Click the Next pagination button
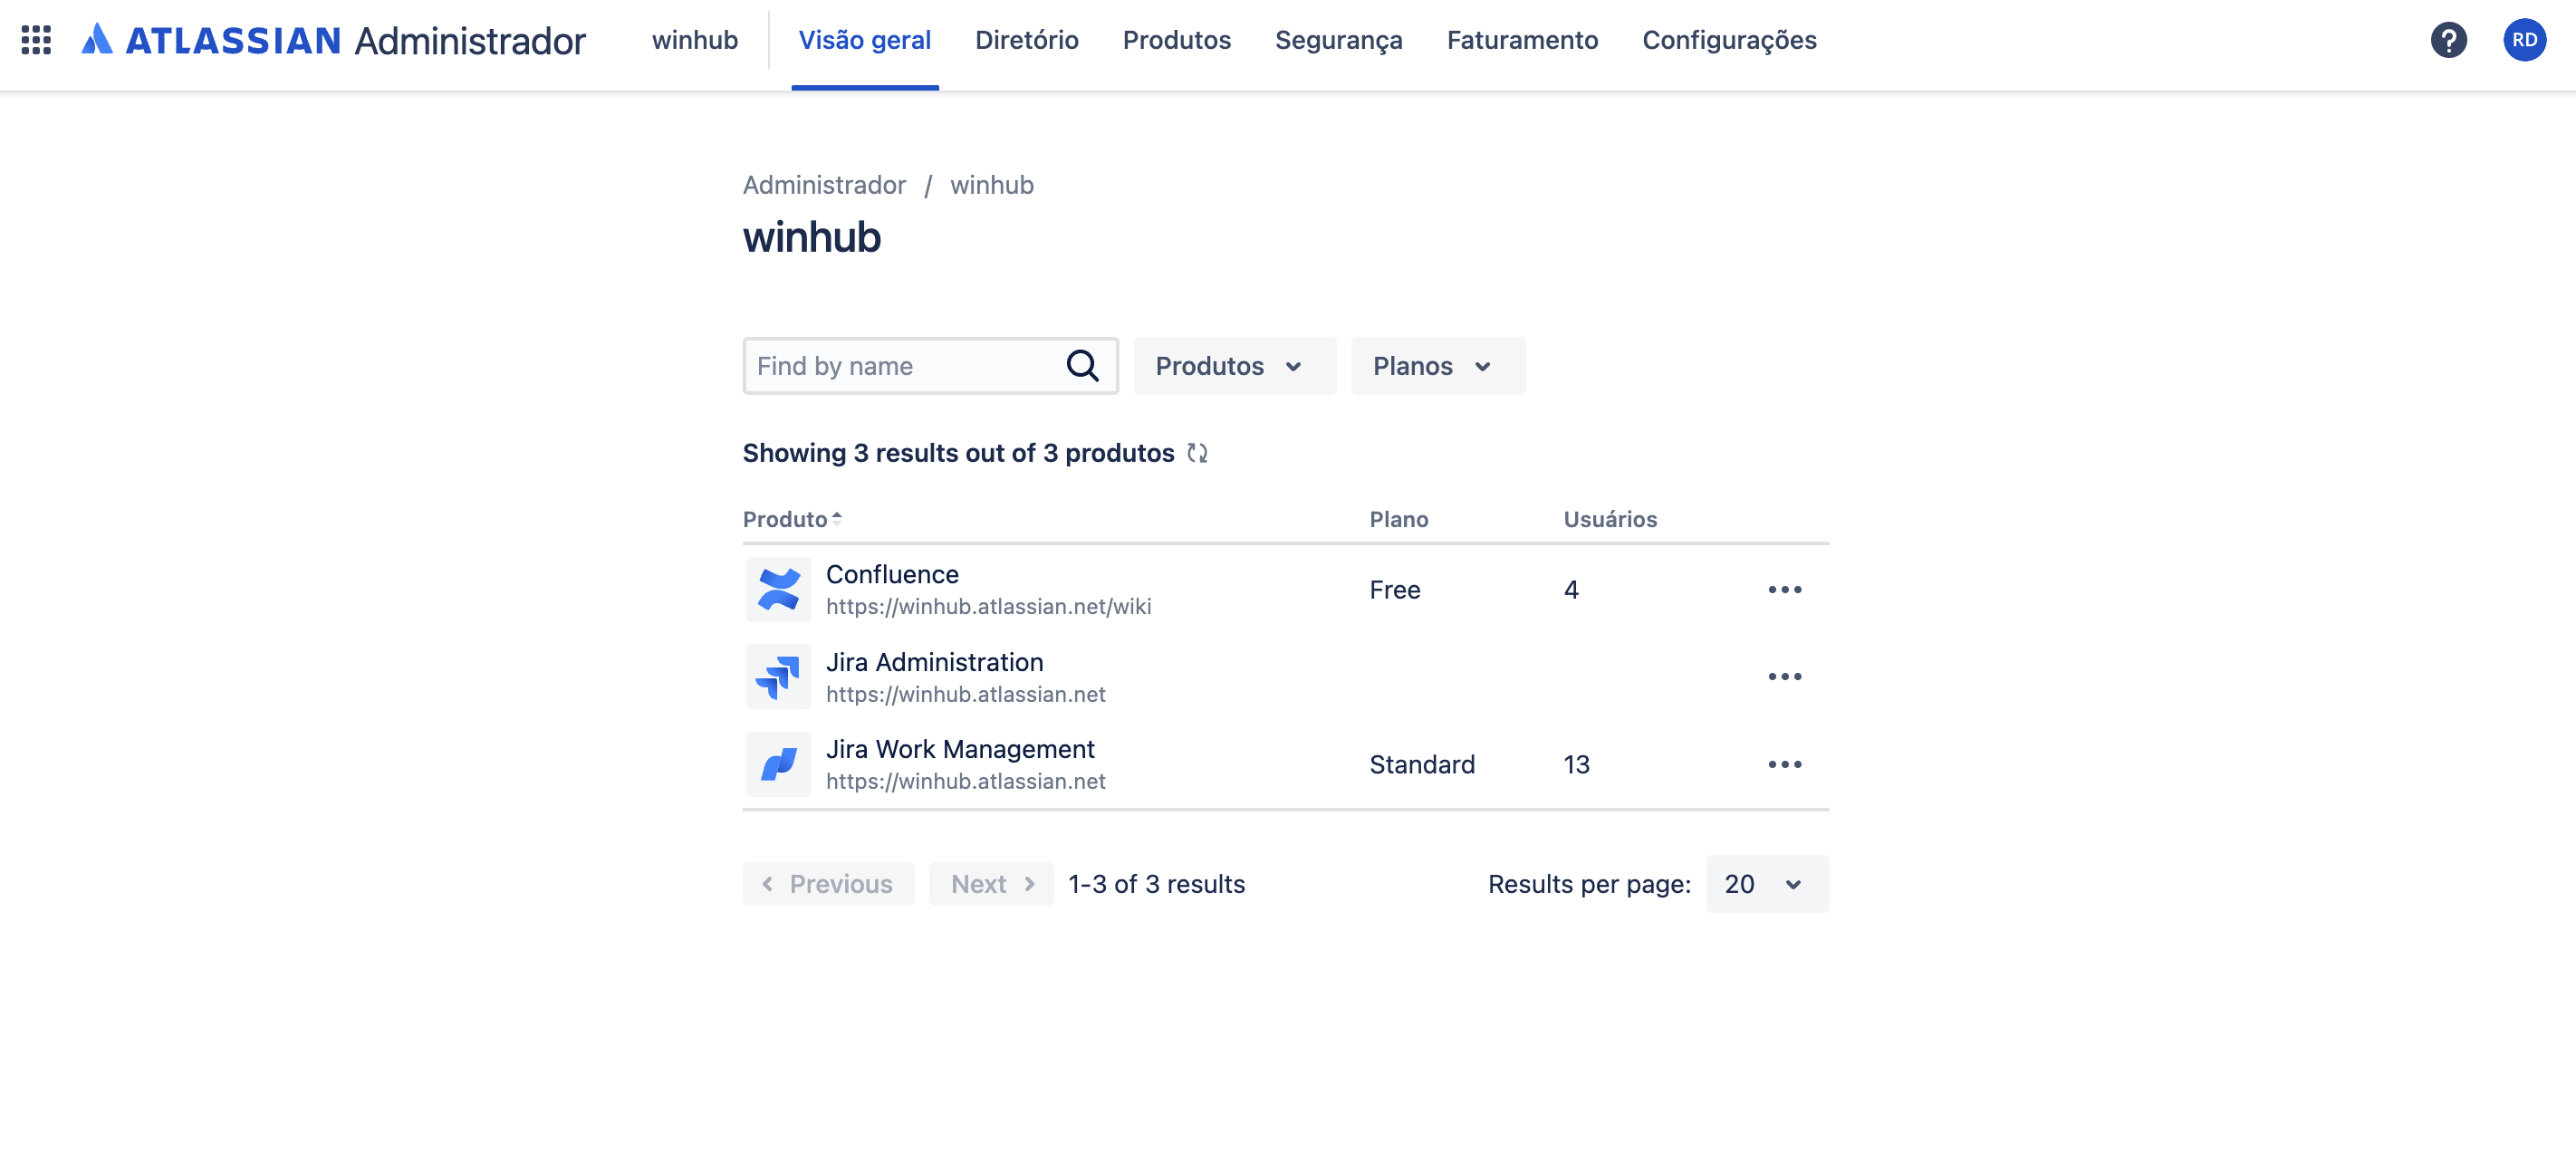Screen dimensions: 2576x1152 [990, 883]
